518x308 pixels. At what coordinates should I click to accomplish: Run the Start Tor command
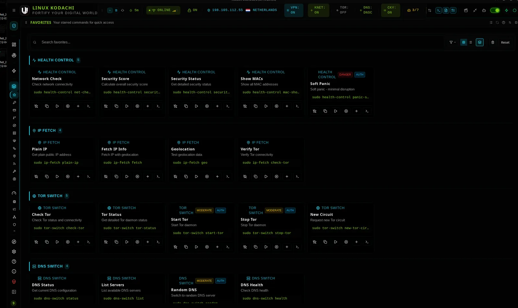coord(197,247)
